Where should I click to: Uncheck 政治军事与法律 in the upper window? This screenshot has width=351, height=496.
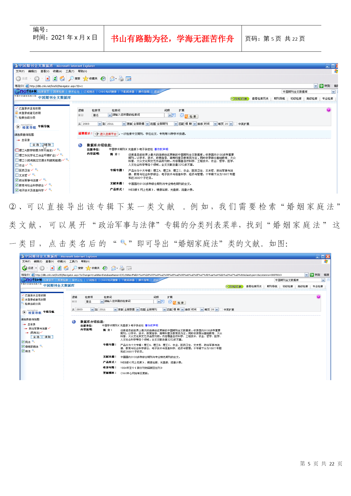click(x=17, y=180)
